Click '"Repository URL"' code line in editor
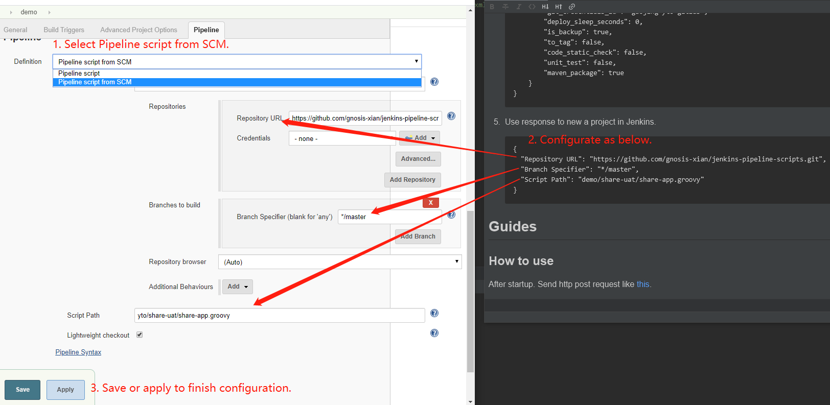Image resolution: width=830 pixels, height=405 pixels. 673,159
